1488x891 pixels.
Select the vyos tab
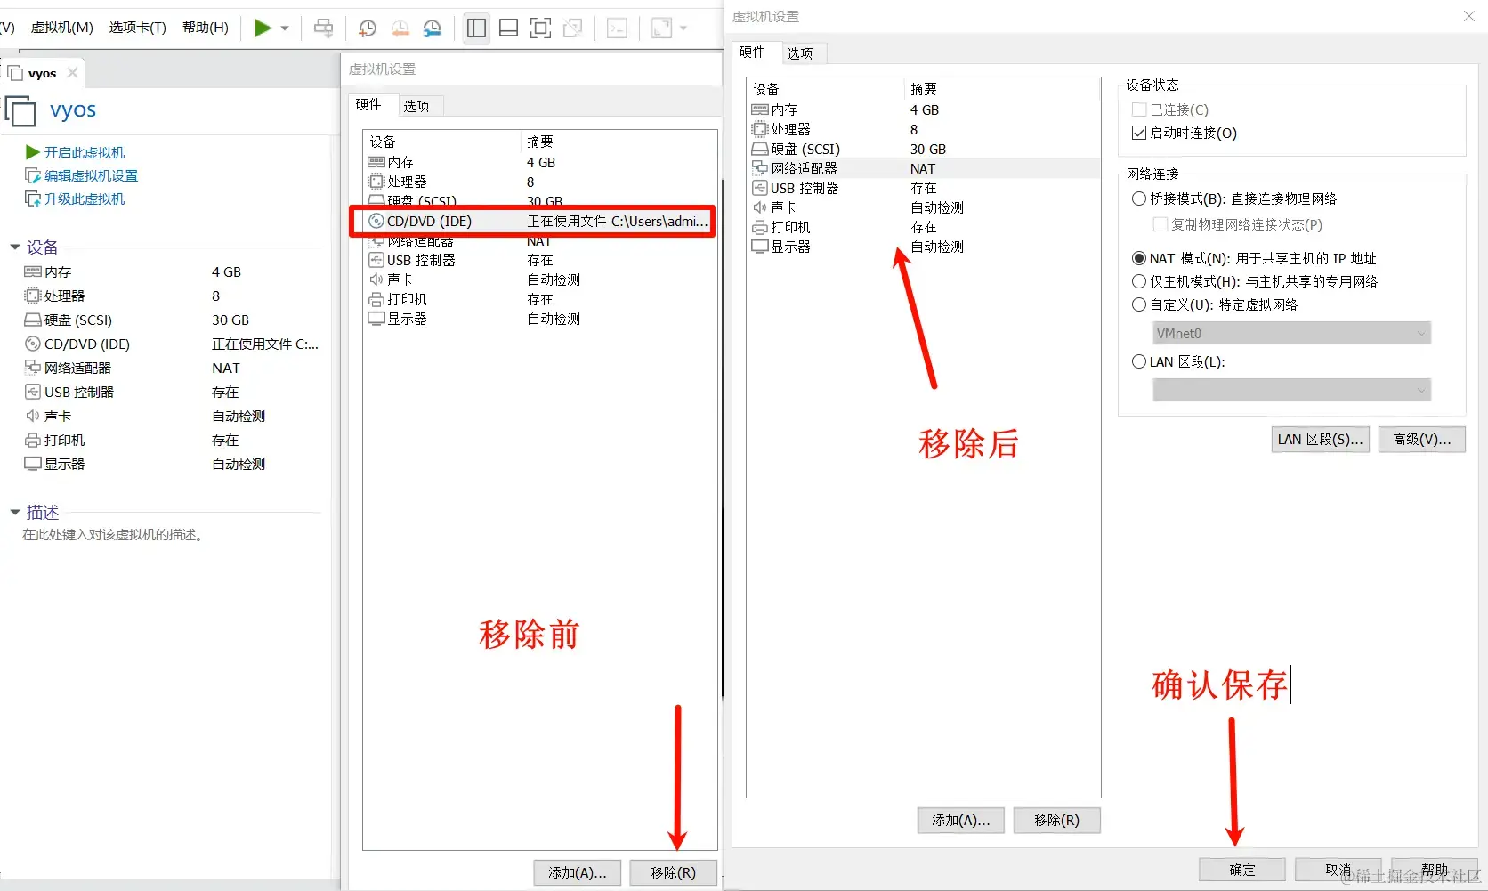point(42,73)
